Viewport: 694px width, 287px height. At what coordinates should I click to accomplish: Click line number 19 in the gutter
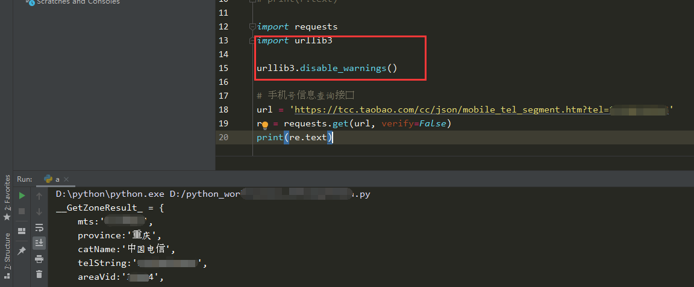pyautogui.click(x=224, y=123)
